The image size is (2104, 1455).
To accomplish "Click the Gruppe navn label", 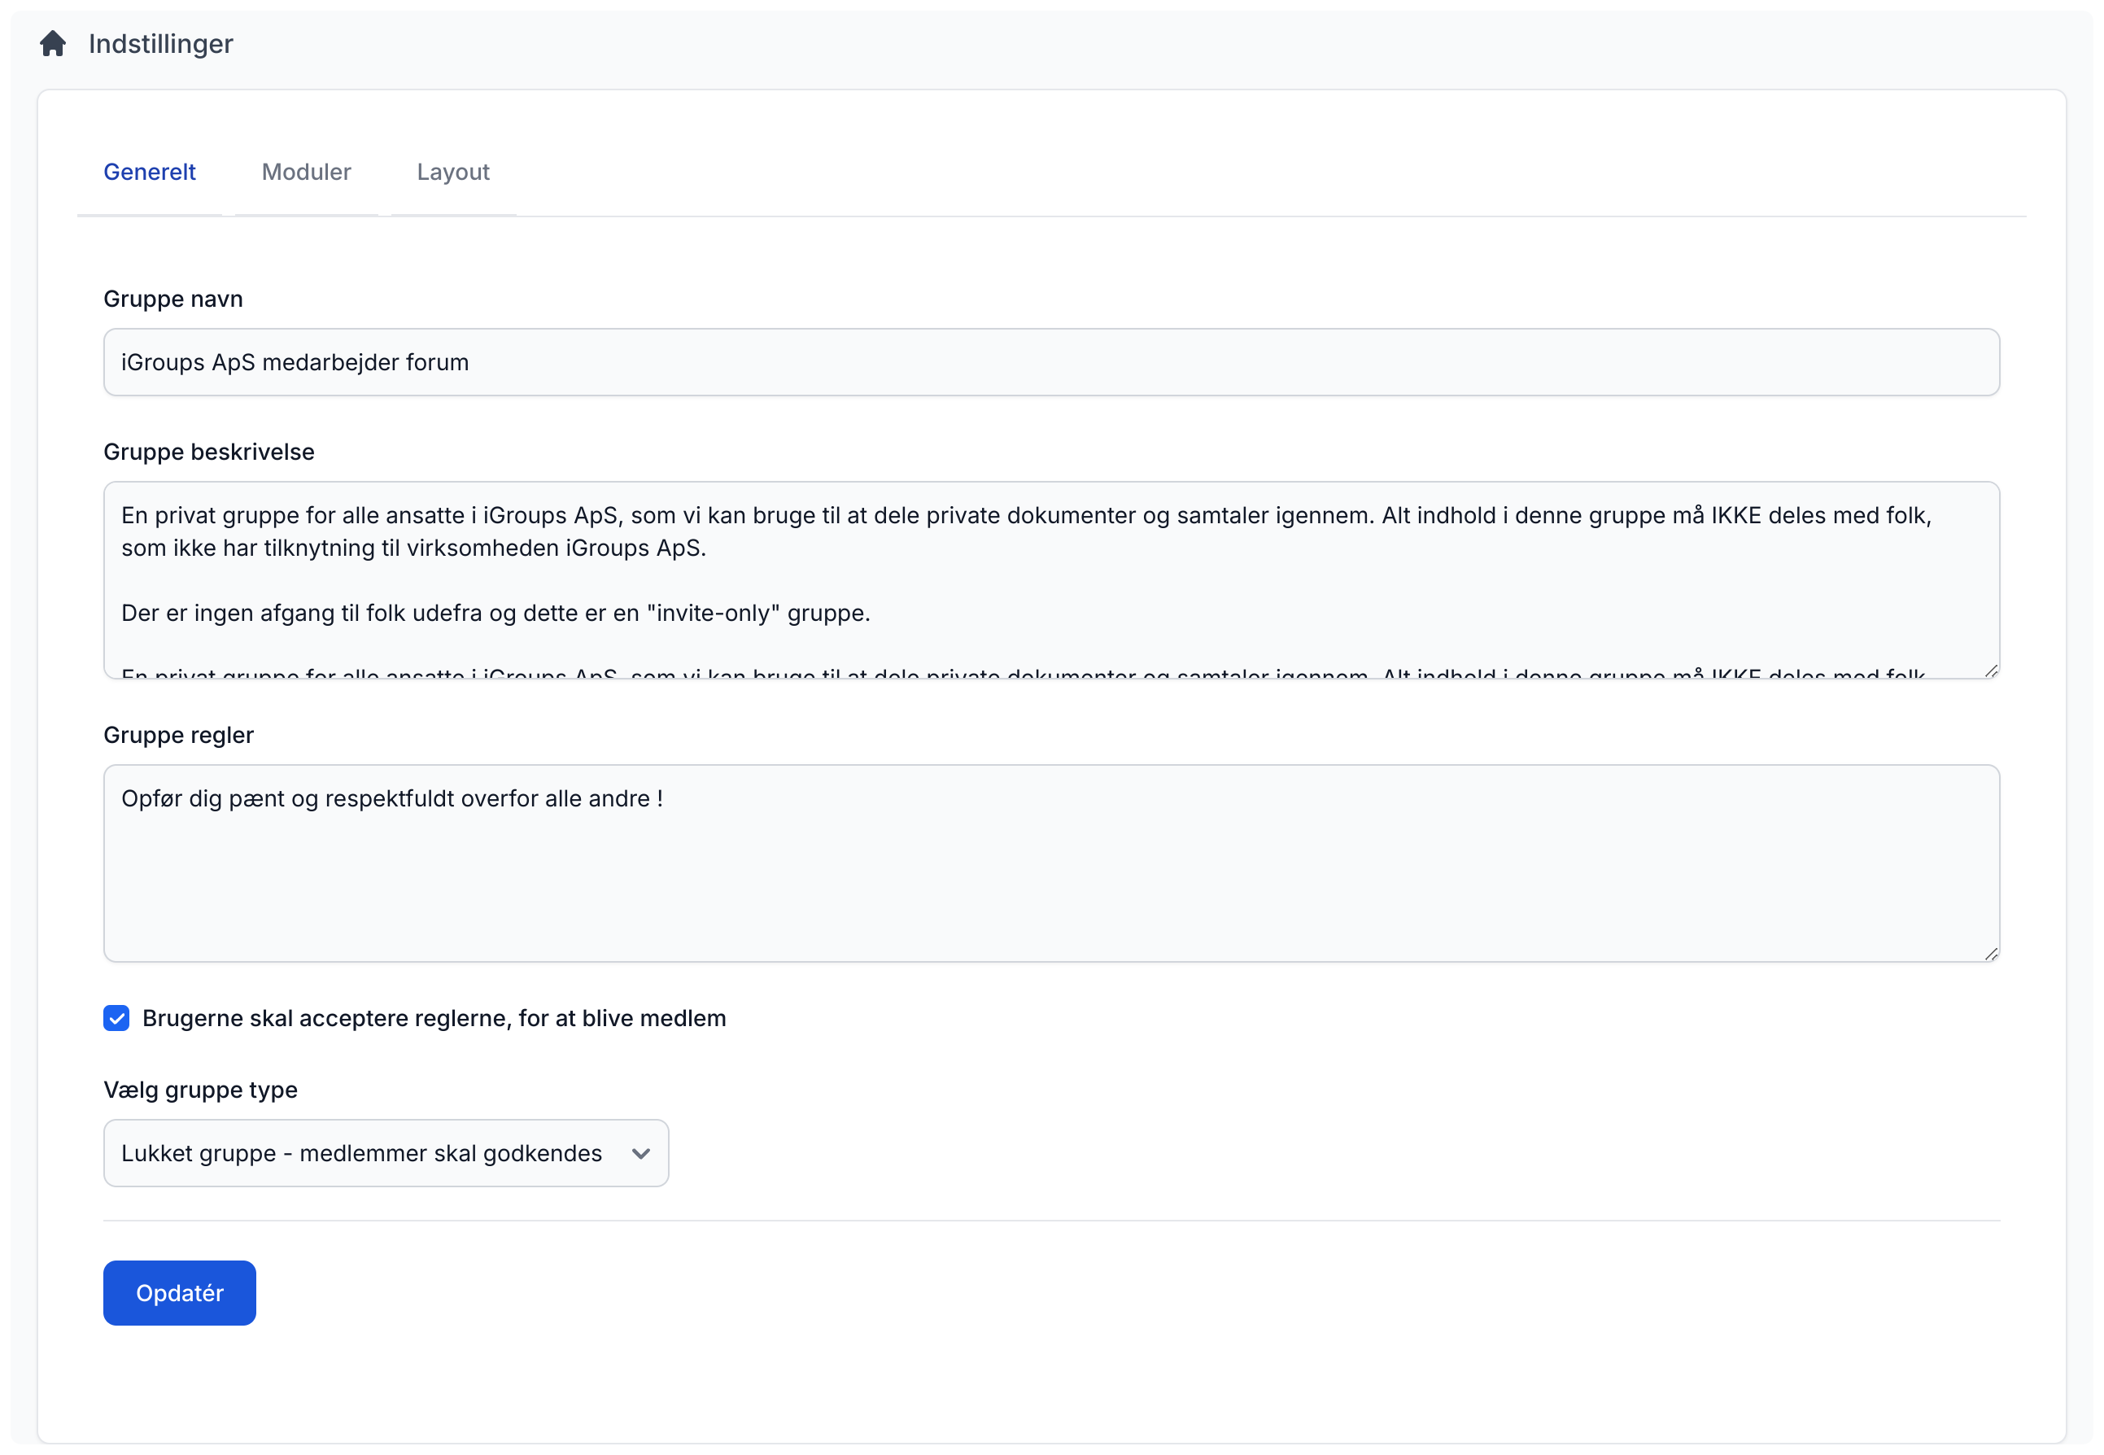I will 173,299.
